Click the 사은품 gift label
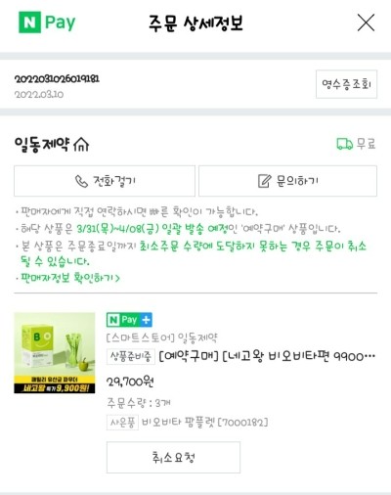This screenshot has height=495, width=391. tap(122, 423)
